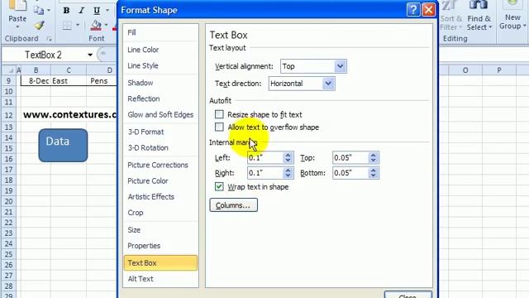Click the Bottom margin input field
Screen dimensions: 529x298
pyautogui.click(x=350, y=173)
